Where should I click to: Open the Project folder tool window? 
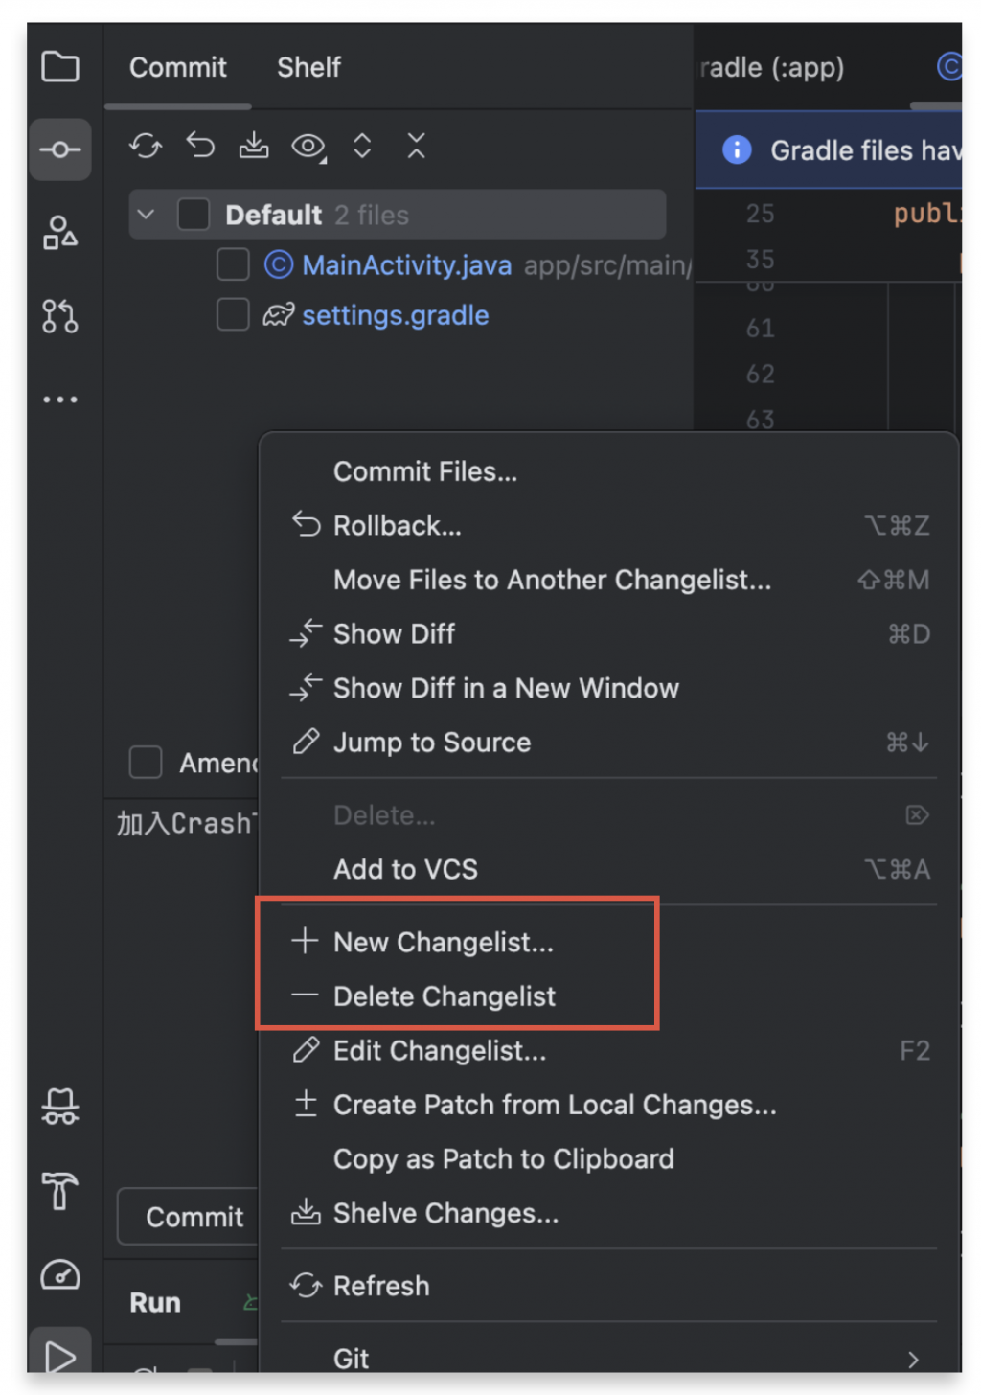(59, 67)
